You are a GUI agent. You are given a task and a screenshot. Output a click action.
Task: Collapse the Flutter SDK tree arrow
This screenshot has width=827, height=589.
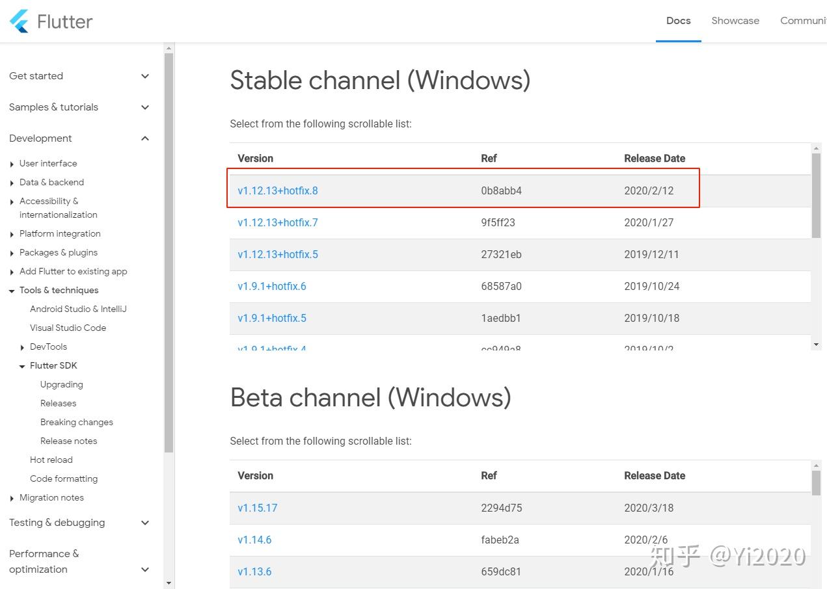coord(22,366)
